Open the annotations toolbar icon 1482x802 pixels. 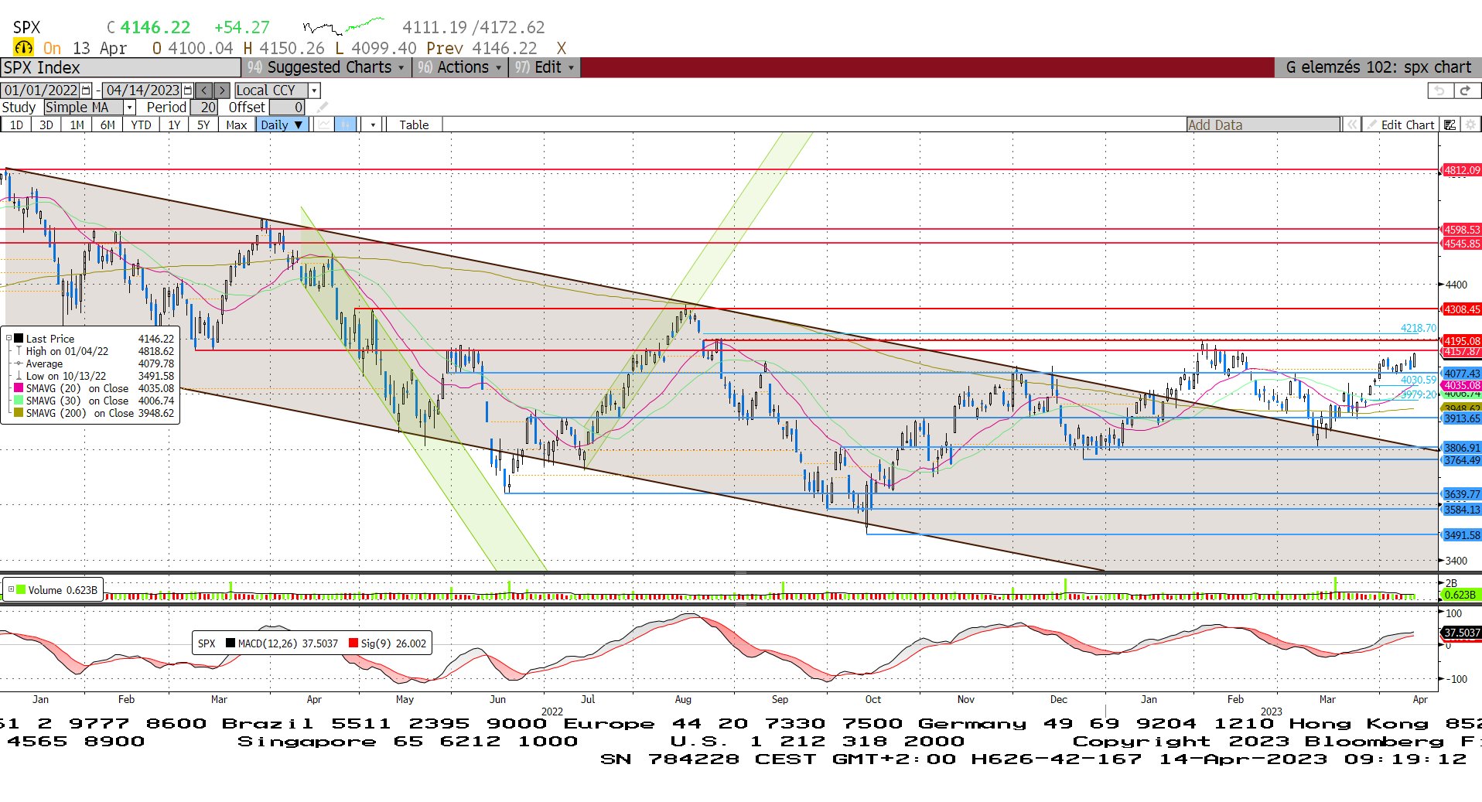1450,125
